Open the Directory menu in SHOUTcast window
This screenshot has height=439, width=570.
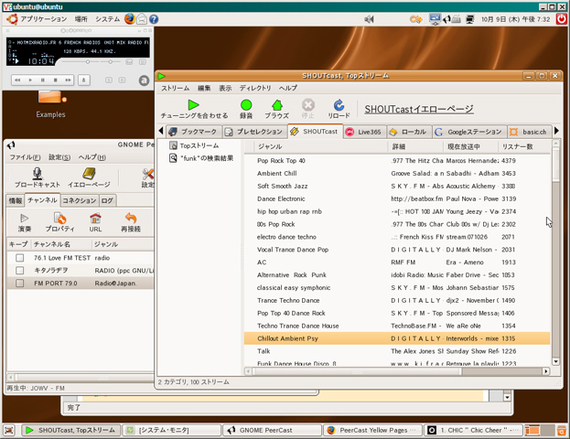[255, 88]
